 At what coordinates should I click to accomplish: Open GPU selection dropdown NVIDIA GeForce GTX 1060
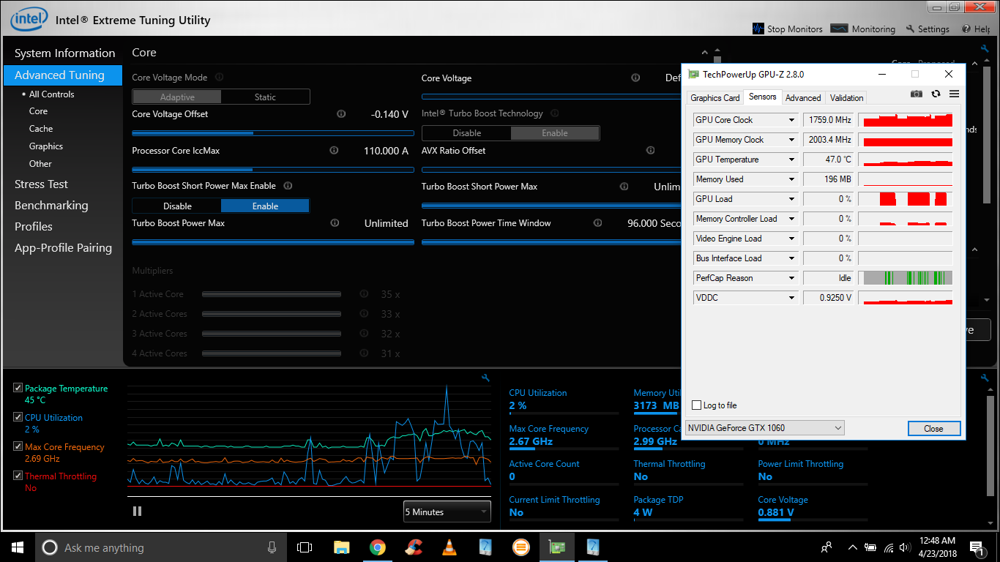tap(765, 427)
